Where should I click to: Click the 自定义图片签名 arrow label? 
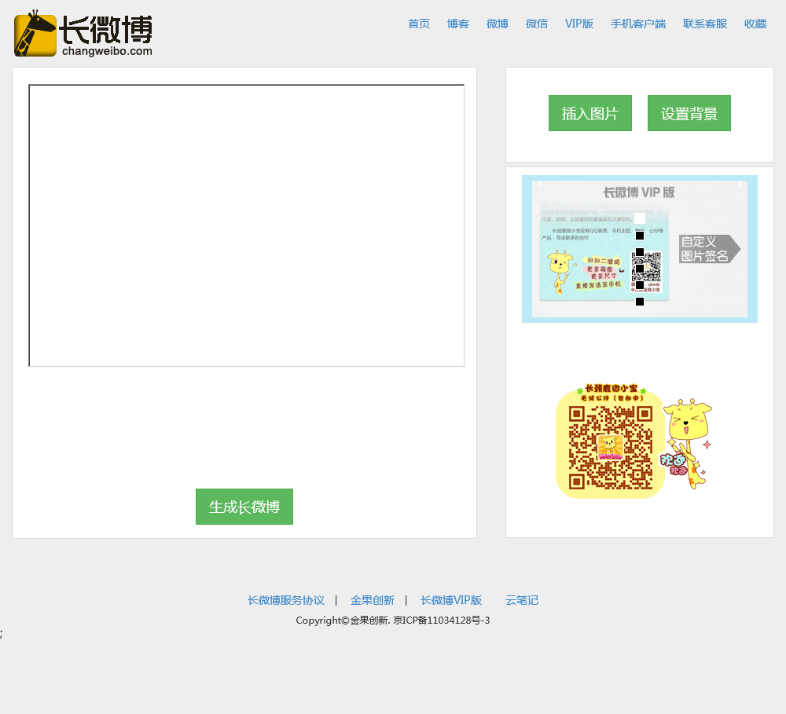pos(709,249)
